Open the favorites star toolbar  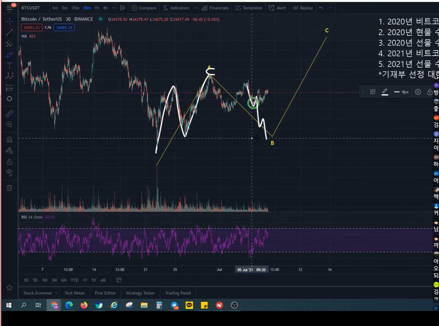9,288
